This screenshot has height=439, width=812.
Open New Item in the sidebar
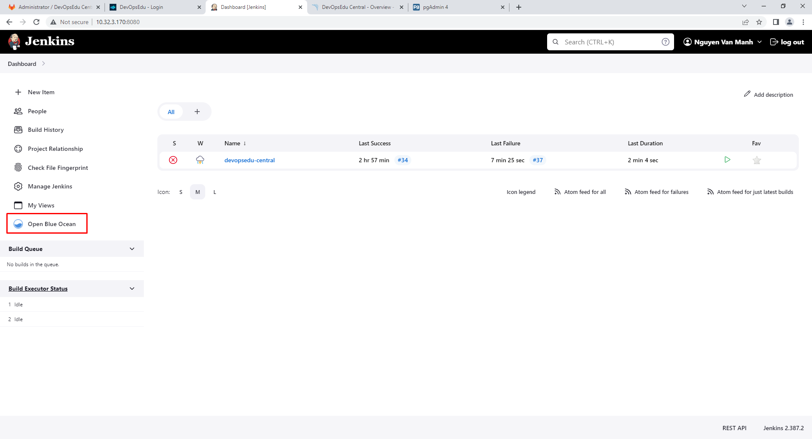[x=41, y=92]
